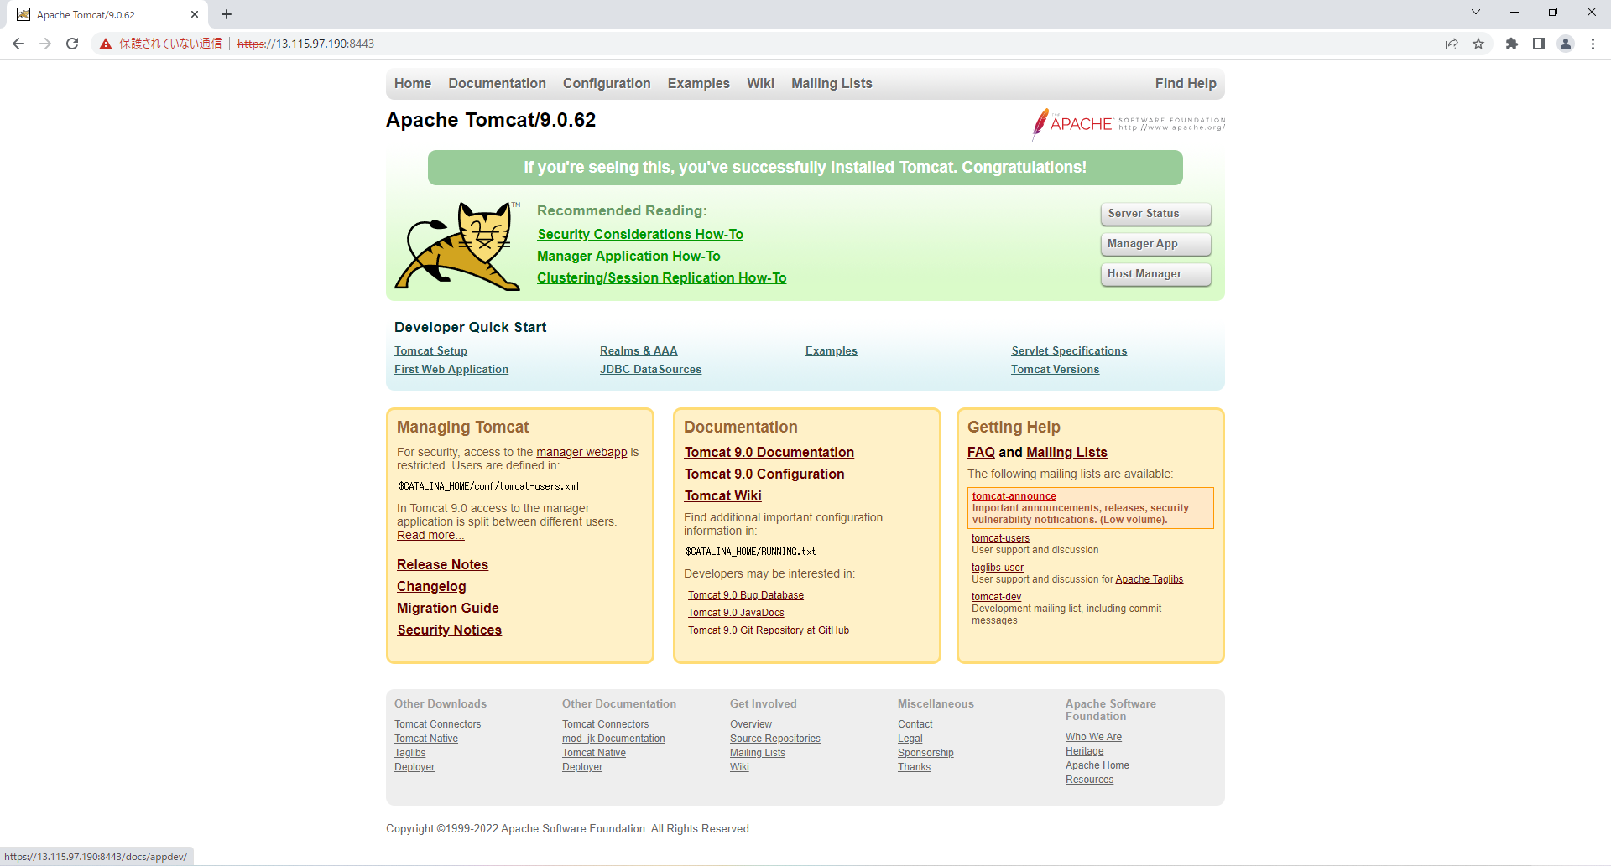
Task: Open the browser extensions puzzle icon
Action: pyautogui.click(x=1512, y=44)
